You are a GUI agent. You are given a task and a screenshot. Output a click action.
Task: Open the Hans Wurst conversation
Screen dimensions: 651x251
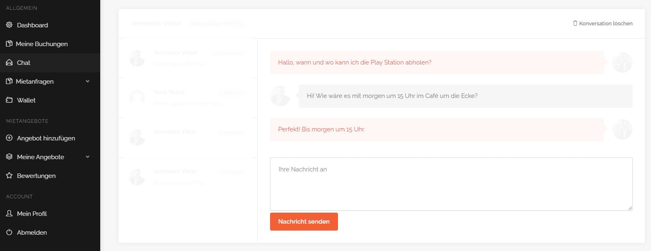[x=188, y=98]
